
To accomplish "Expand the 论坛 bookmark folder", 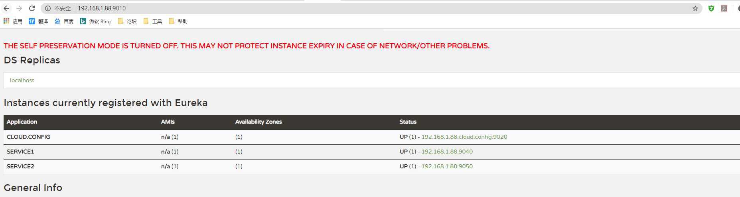I will 127,21.
